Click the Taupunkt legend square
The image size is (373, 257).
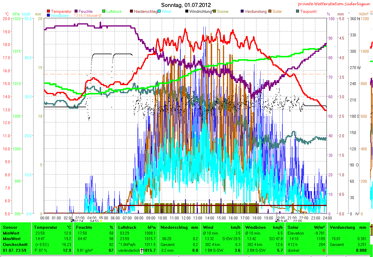(x=298, y=12)
